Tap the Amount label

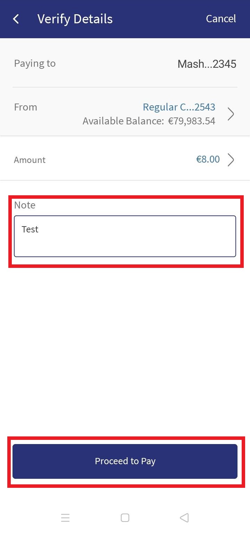click(30, 160)
